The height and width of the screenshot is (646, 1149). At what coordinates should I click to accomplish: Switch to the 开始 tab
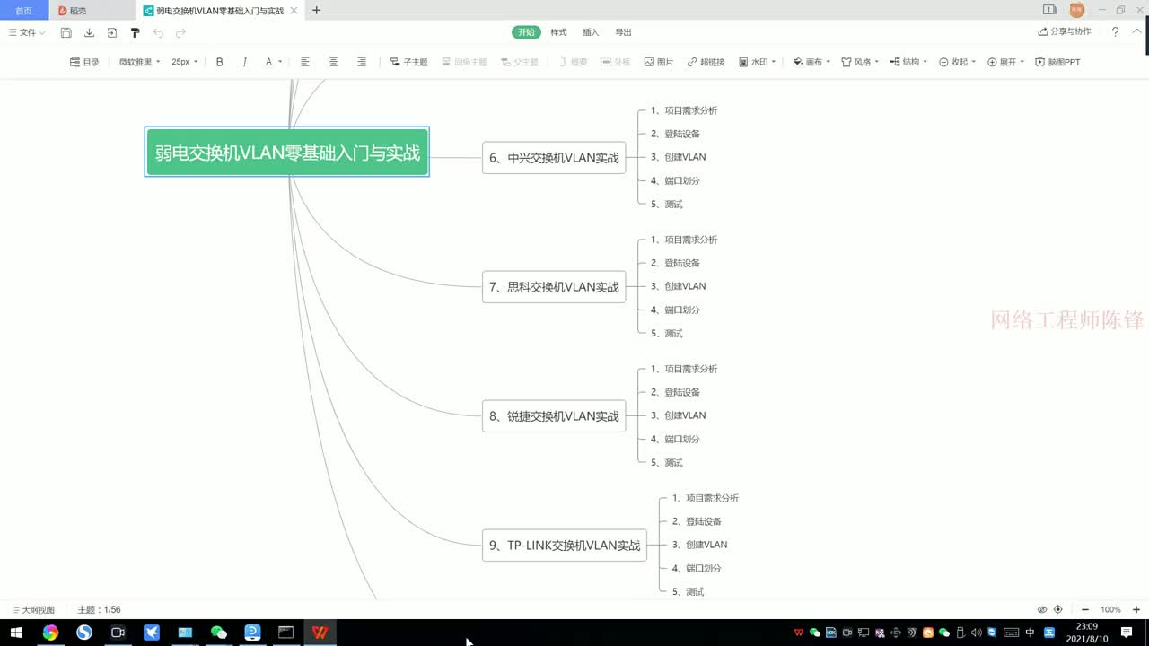pyautogui.click(x=526, y=32)
